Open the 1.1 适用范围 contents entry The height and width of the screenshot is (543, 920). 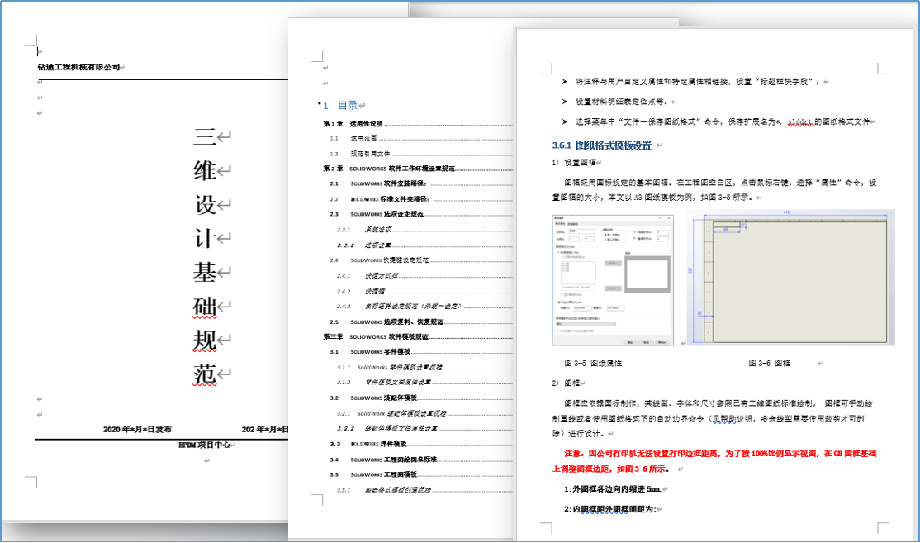(365, 139)
